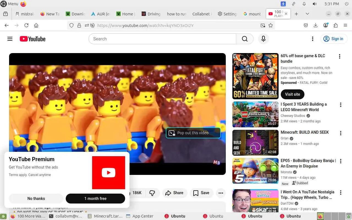Start voice search with the microphone
352x220 pixels.
coord(263,39)
